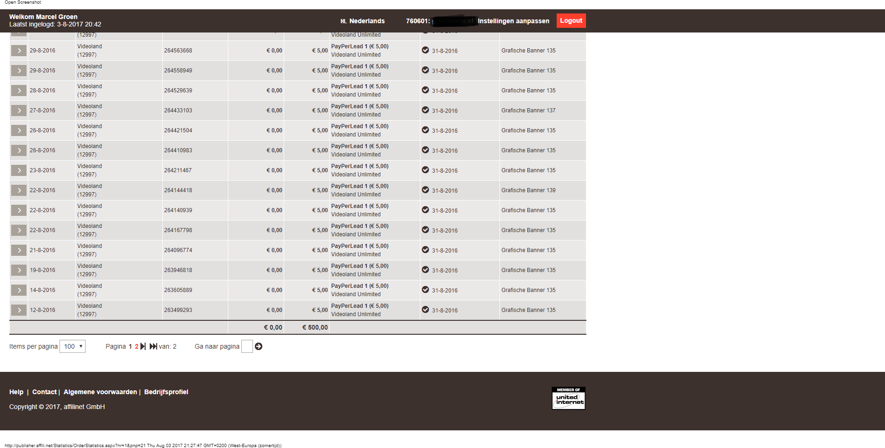
Task: Click the Welkom Marcel Groen header text
Action: pyautogui.click(x=43, y=17)
